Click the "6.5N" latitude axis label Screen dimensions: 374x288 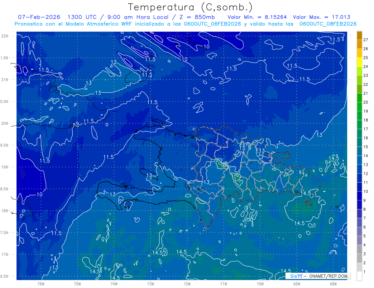click(x=5, y=276)
